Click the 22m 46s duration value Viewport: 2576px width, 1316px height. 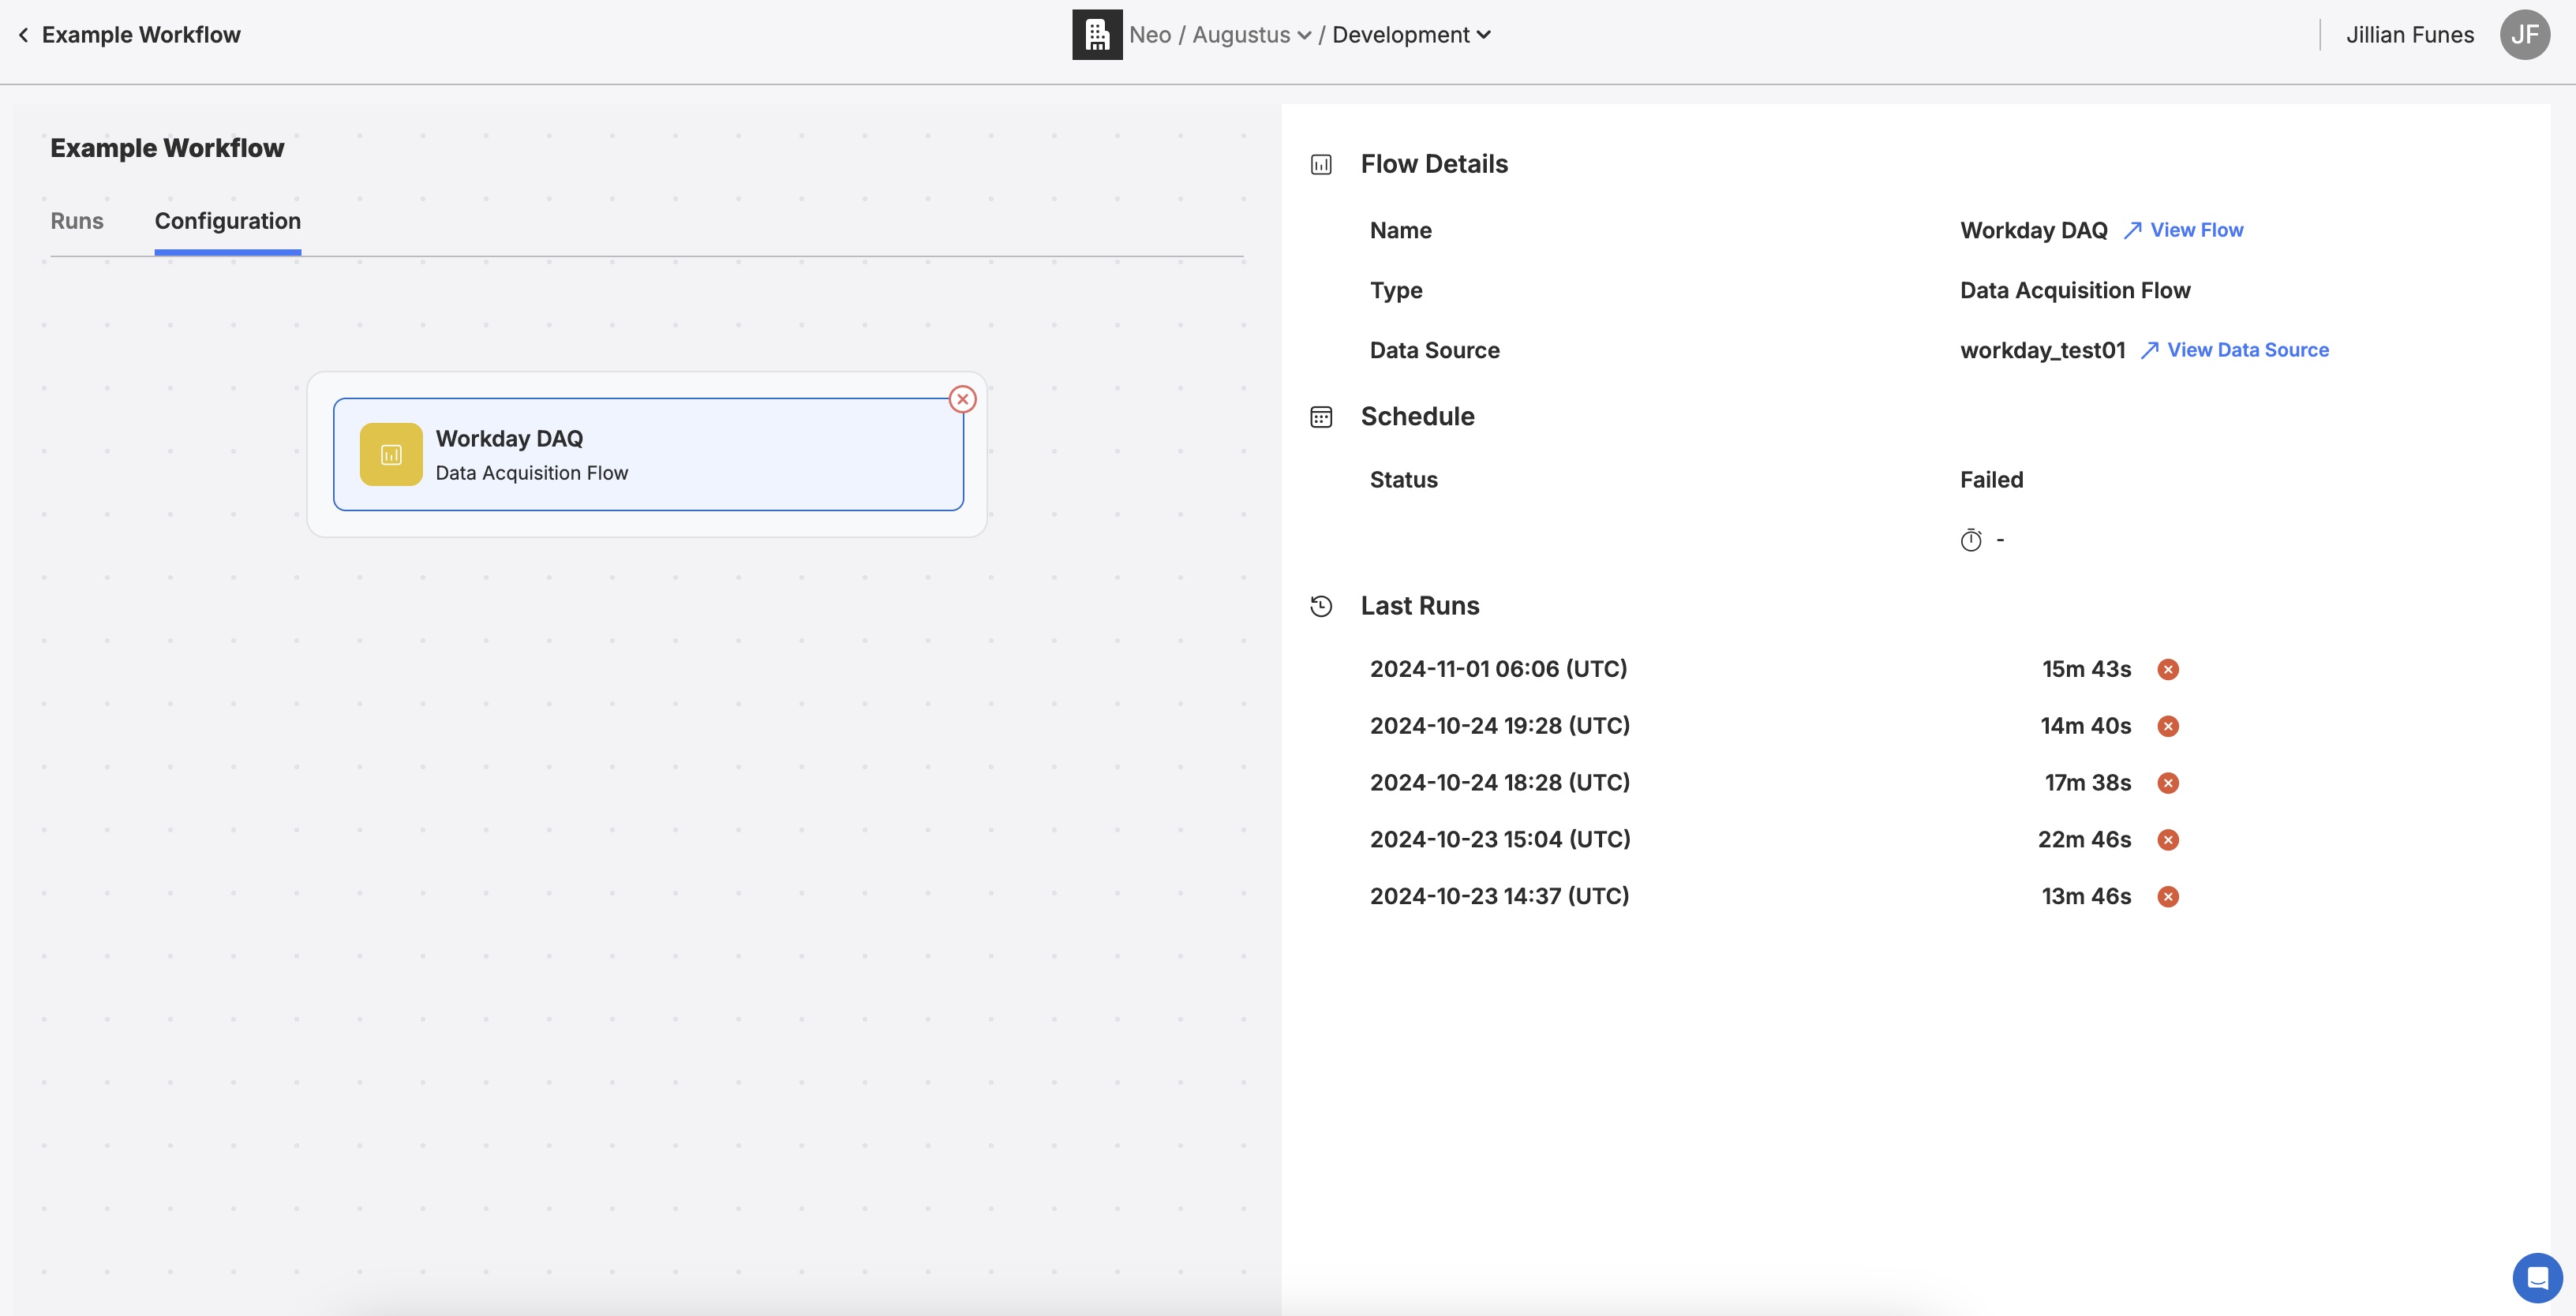2084,840
